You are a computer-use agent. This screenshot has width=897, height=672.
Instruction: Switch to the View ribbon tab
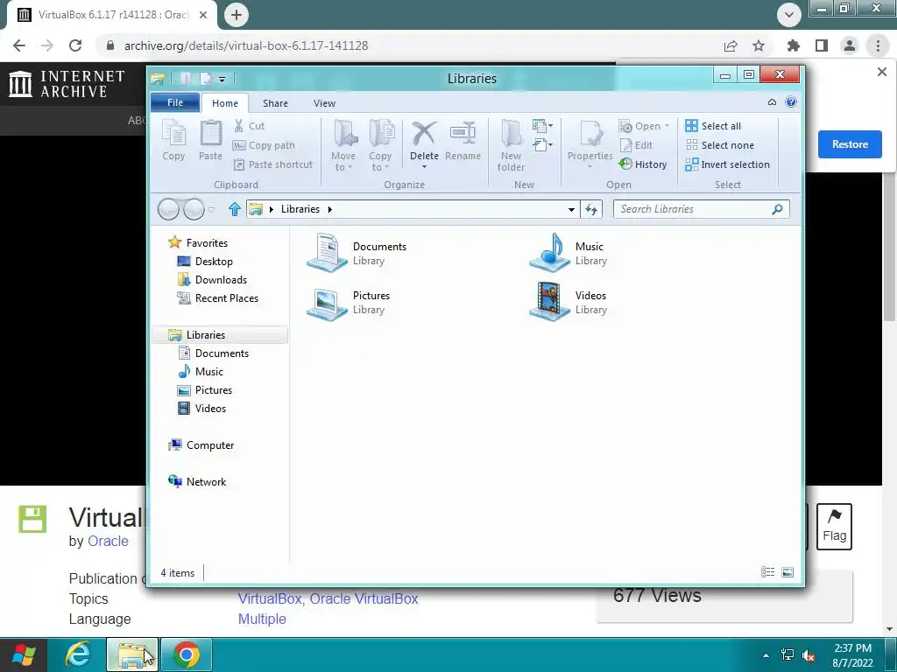[x=324, y=103]
